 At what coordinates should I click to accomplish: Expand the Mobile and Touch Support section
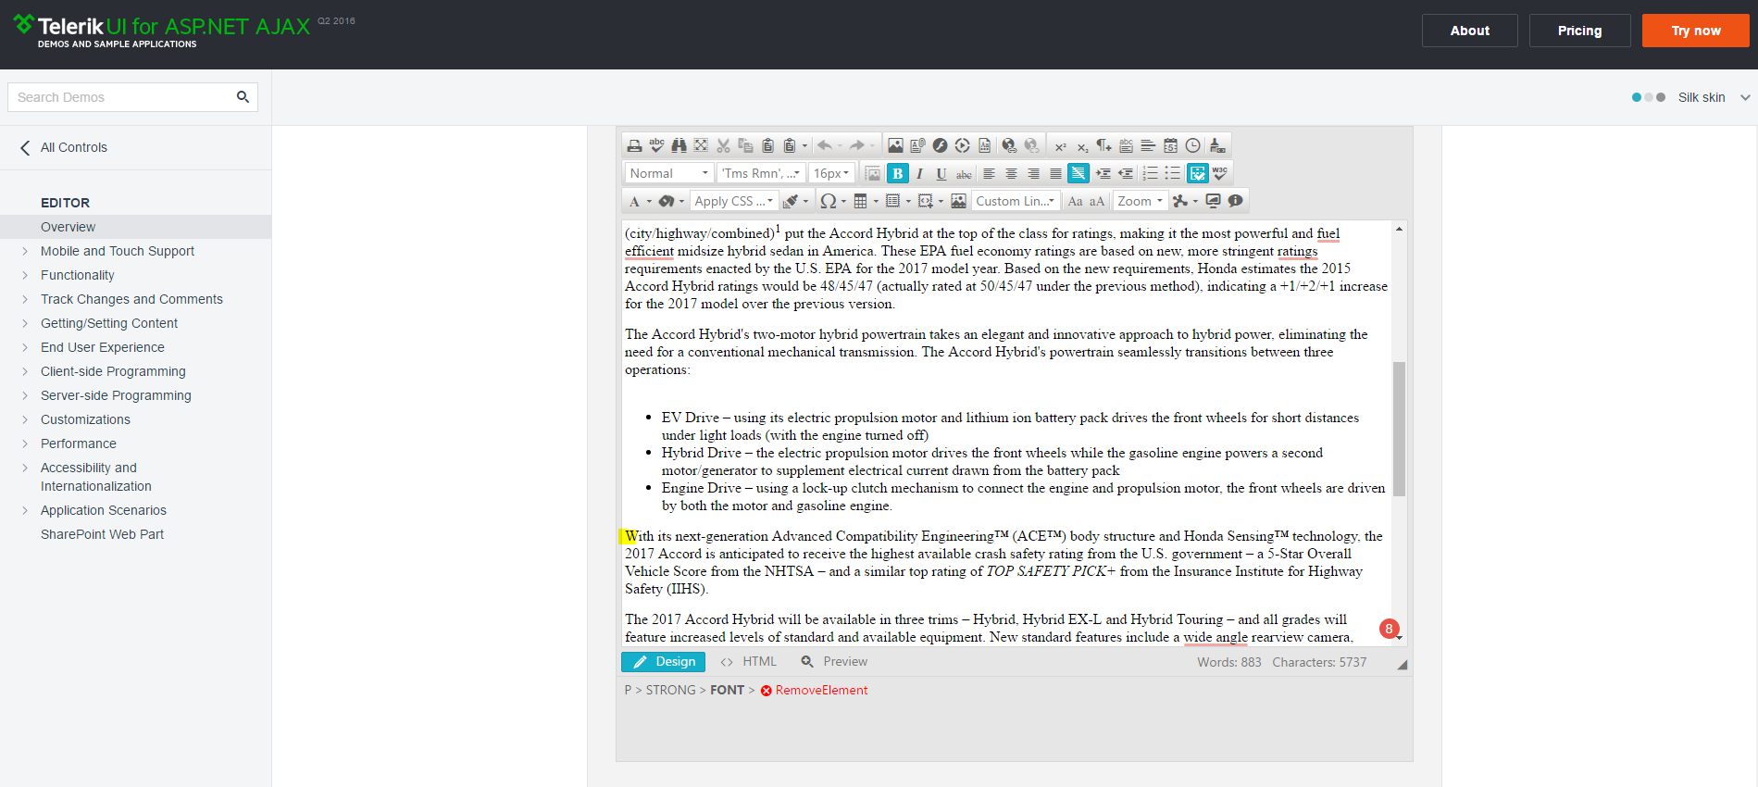pyautogui.click(x=118, y=251)
